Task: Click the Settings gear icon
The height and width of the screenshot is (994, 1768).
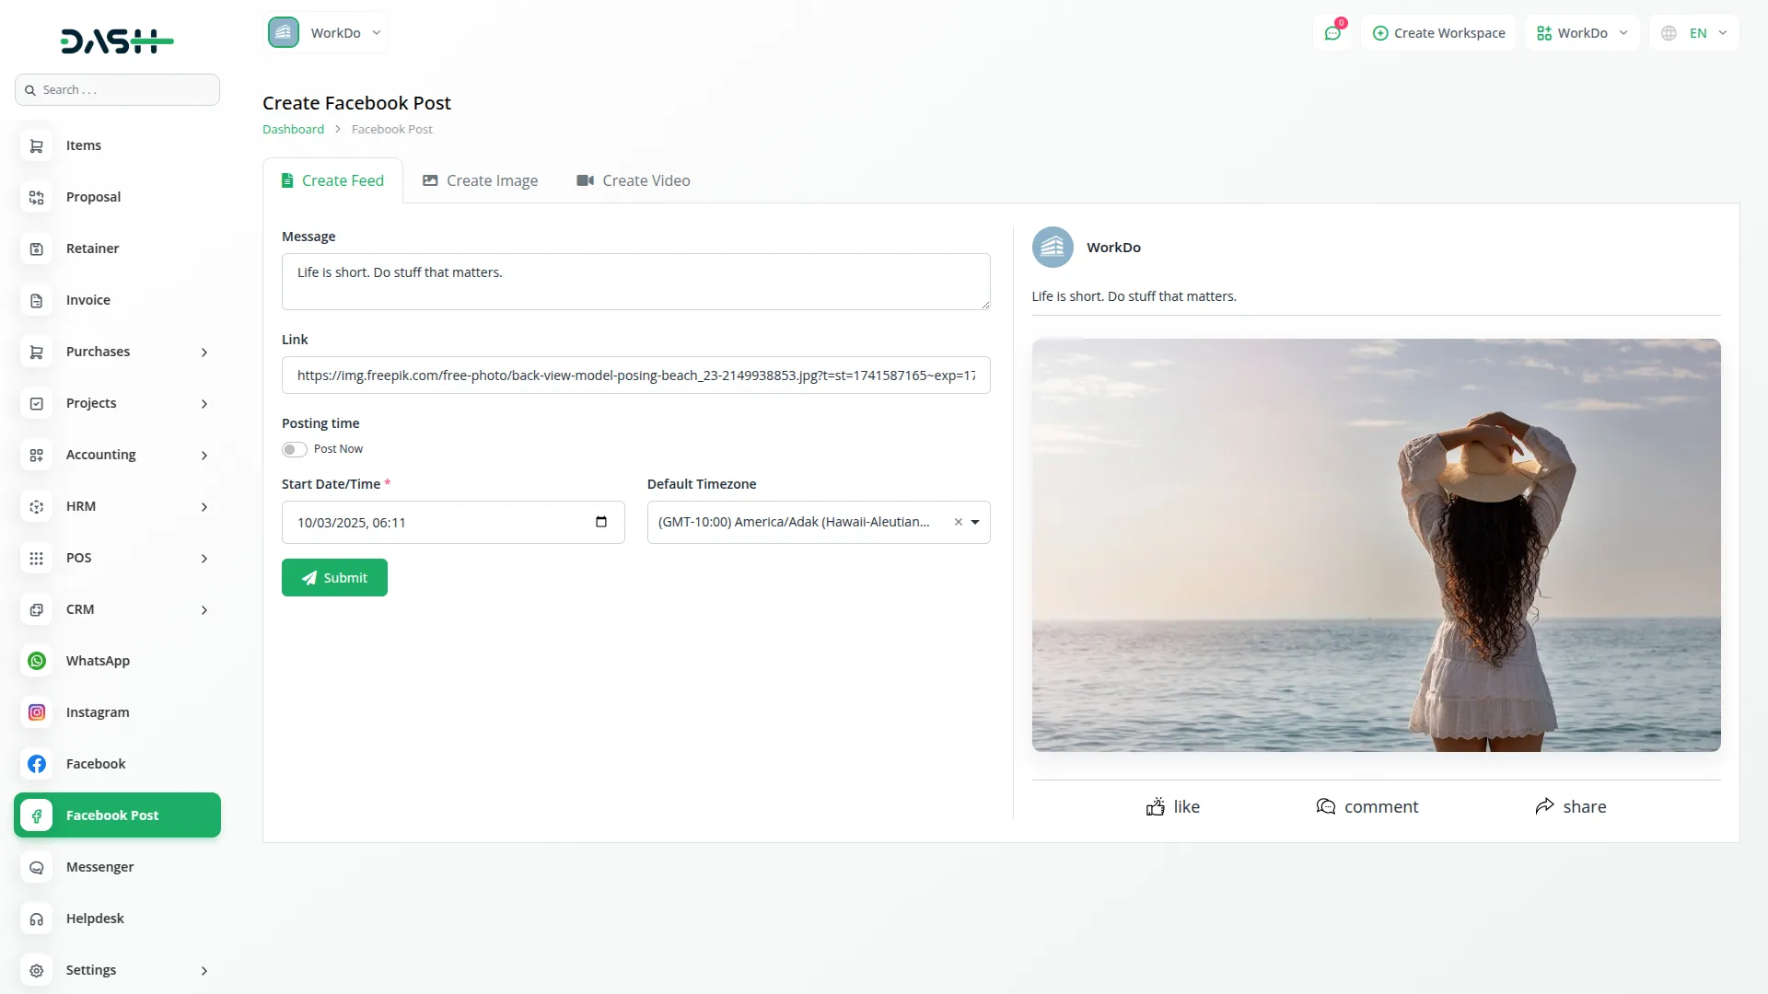Action: (36, 970)
